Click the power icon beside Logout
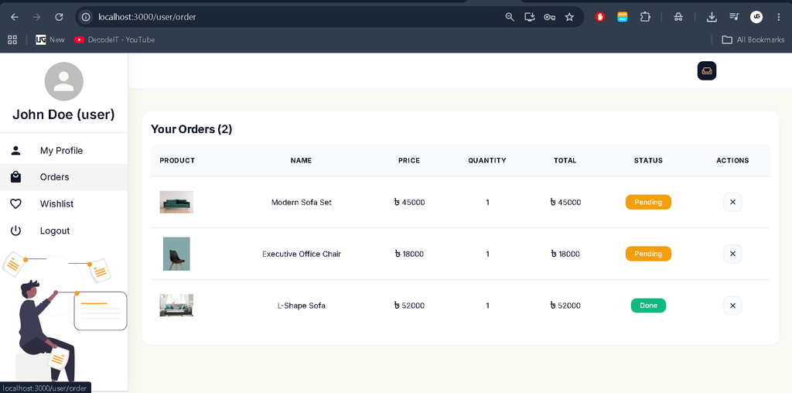 16,231
